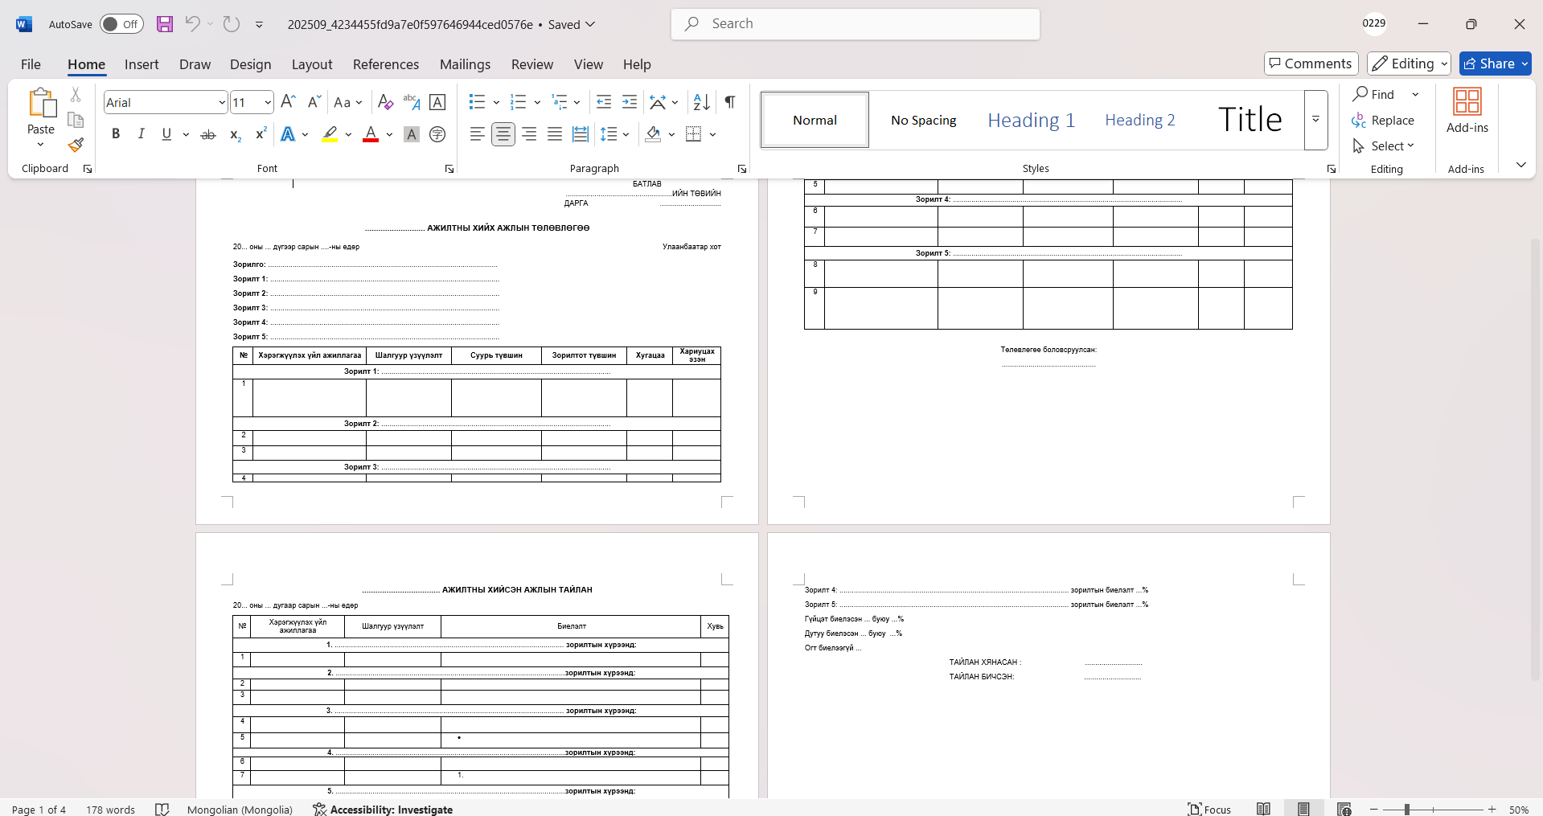This screenshot has height=816, width=1543.
Task: Switch to the References tab
Action: [385, 64]
